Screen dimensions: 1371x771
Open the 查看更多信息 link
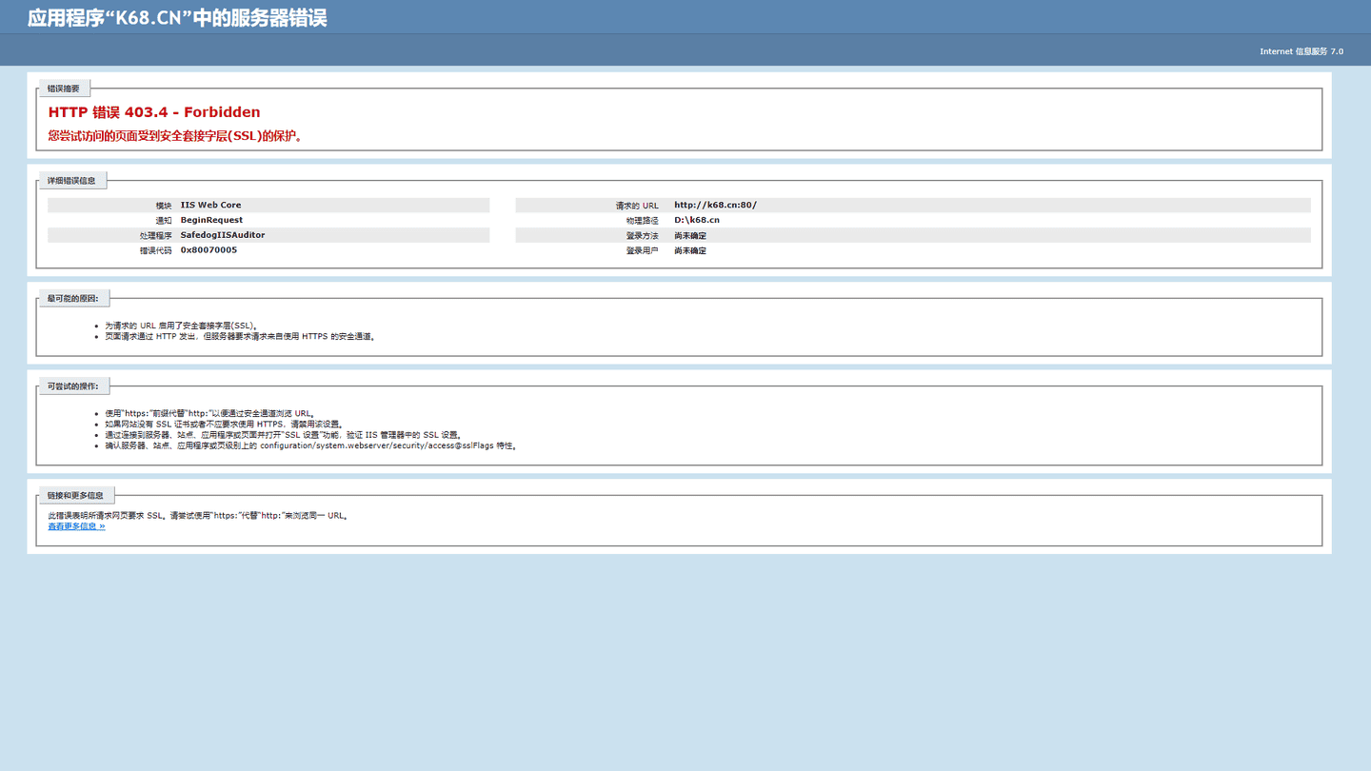[77, 526]
